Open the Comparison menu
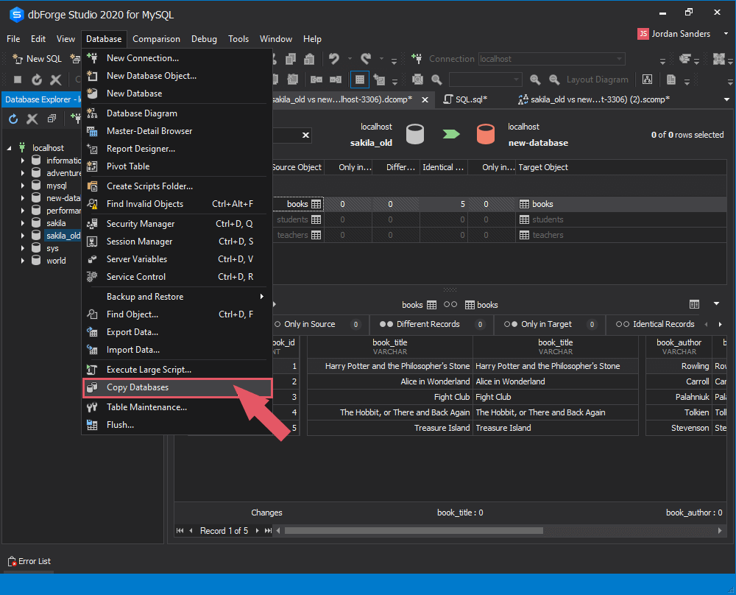 (156, 39)
